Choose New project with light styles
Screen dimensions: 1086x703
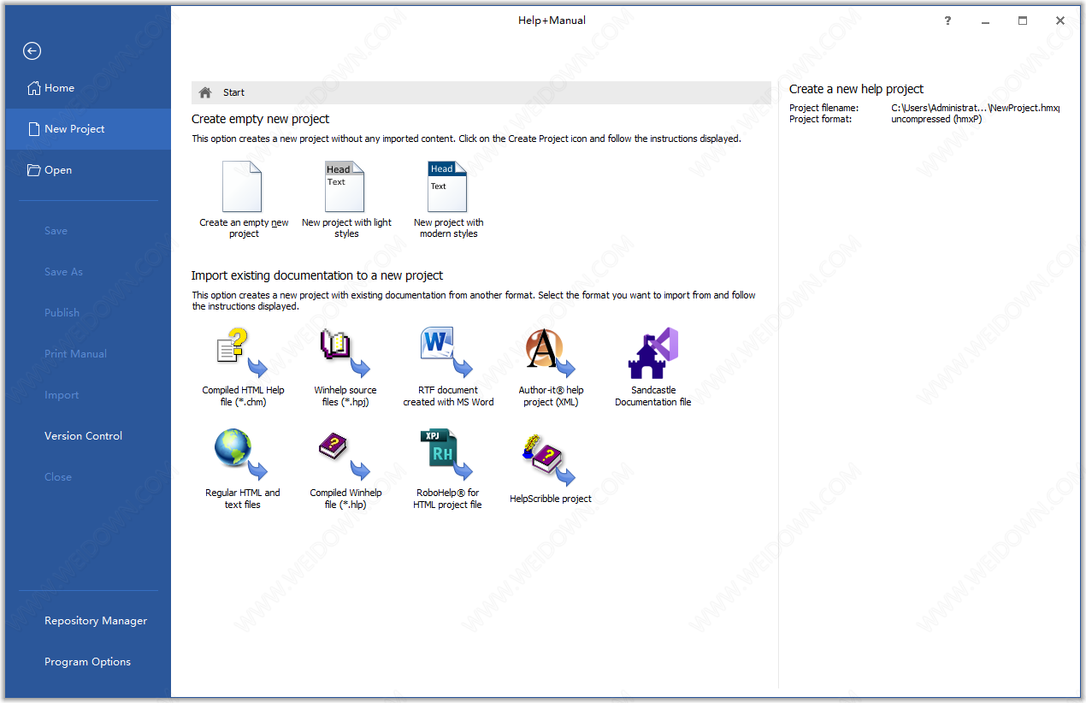tap(345, 188)
